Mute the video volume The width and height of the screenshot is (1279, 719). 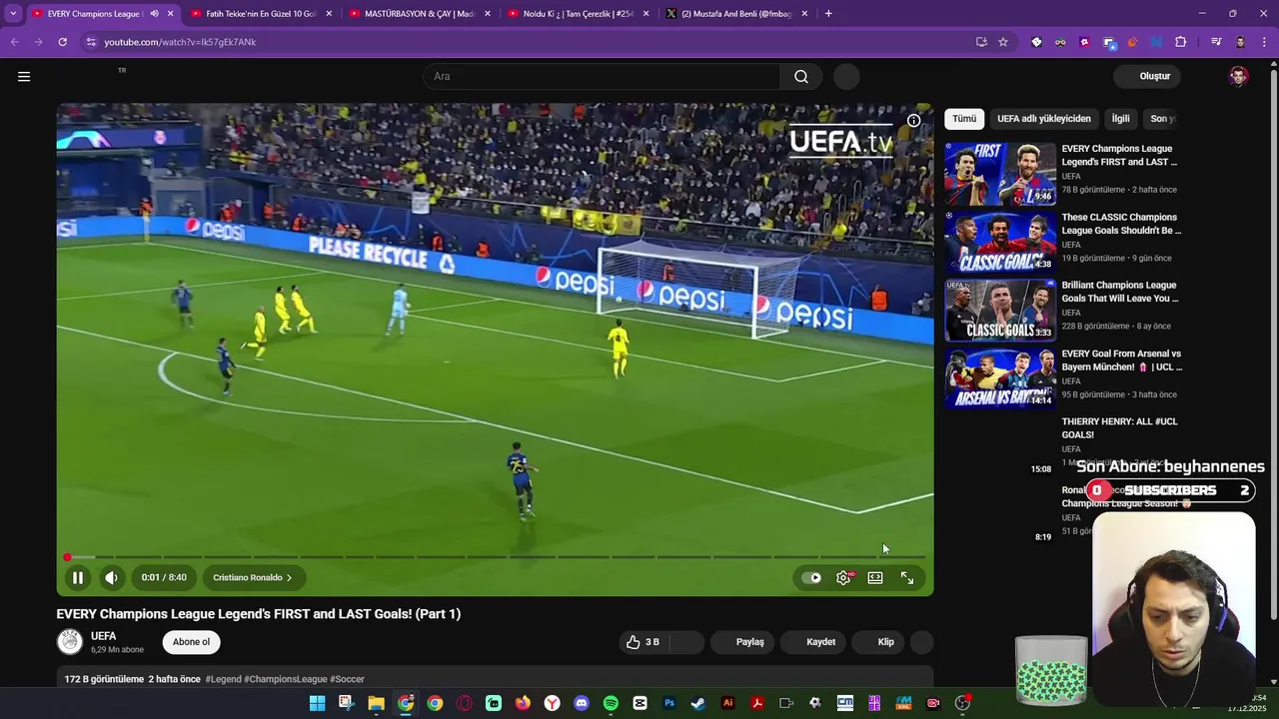tap(112, 577)
